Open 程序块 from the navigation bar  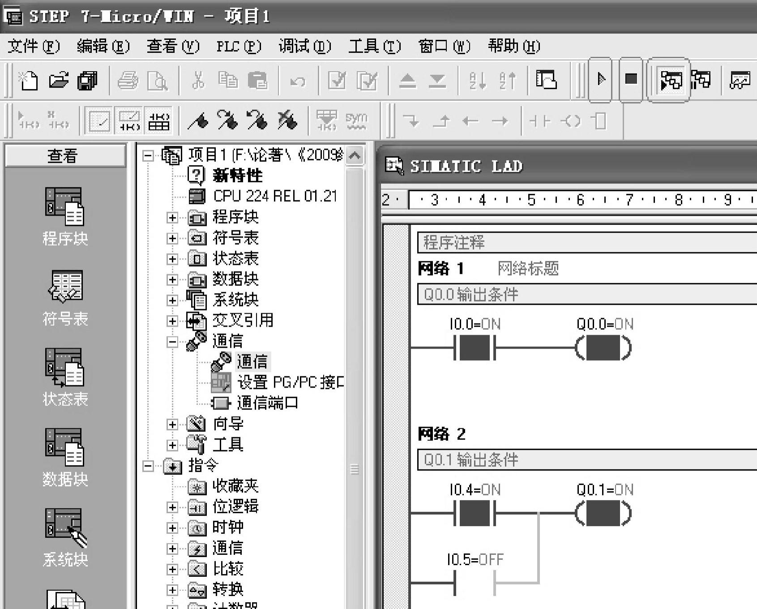(65, 217)
